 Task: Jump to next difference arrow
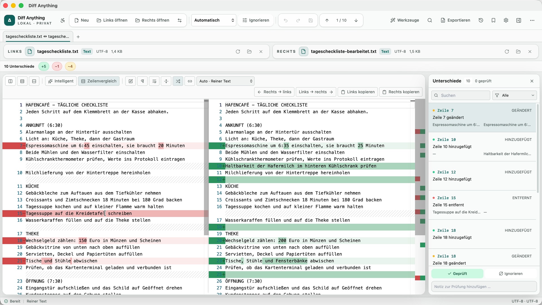[x=356, y=20]
